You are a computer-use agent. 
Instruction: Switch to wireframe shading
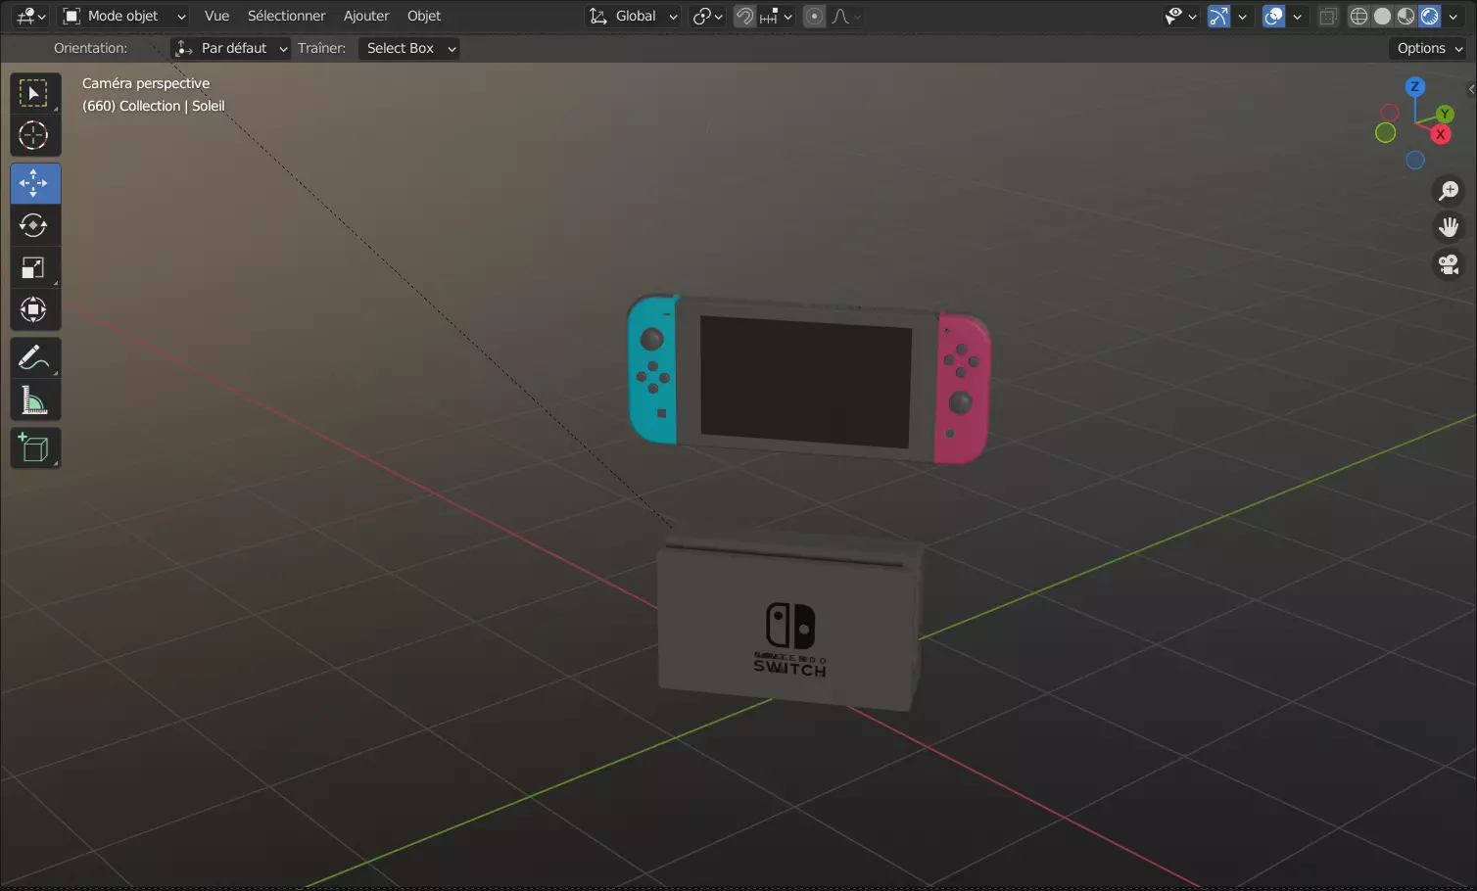1358,17
